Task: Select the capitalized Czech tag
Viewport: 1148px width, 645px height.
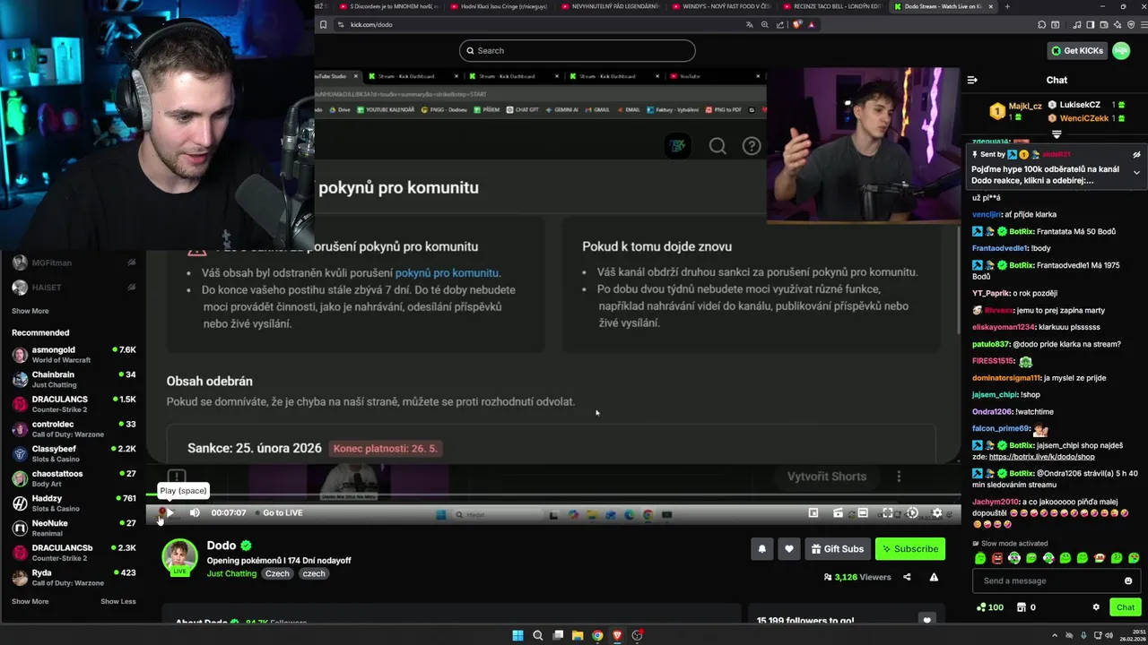Action: [x=277, y=573]
